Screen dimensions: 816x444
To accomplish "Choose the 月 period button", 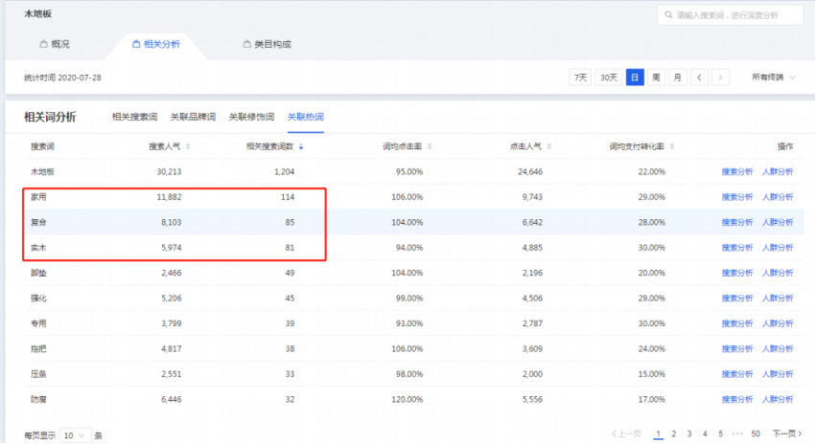I will click(677, 78).
